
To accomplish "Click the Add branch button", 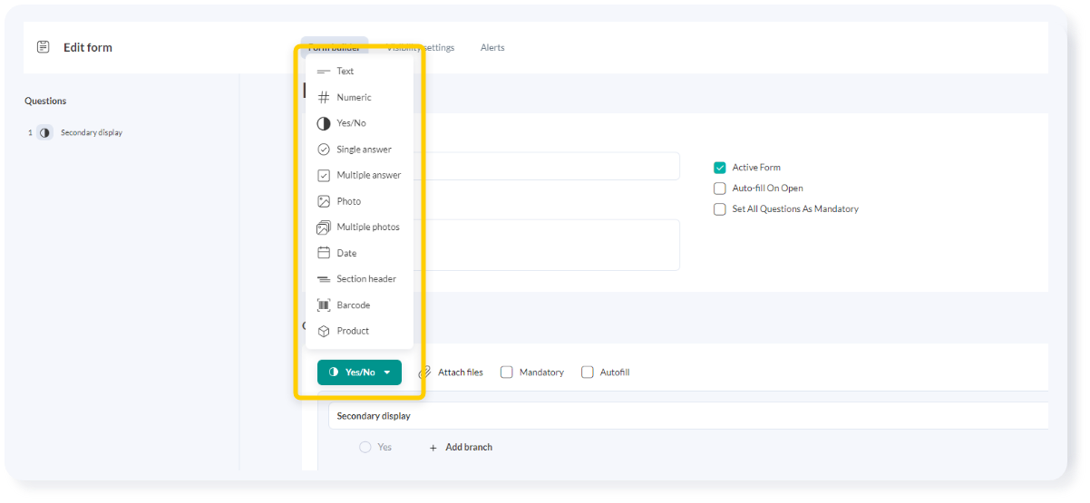I will pos(461,448).
